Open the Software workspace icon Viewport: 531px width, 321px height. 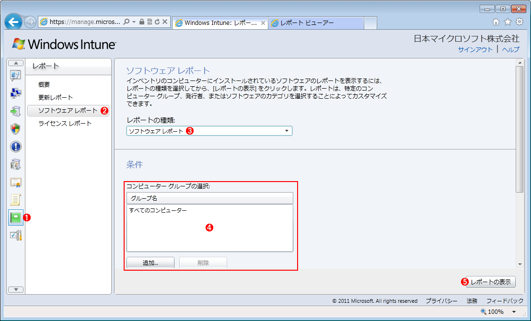16,164
